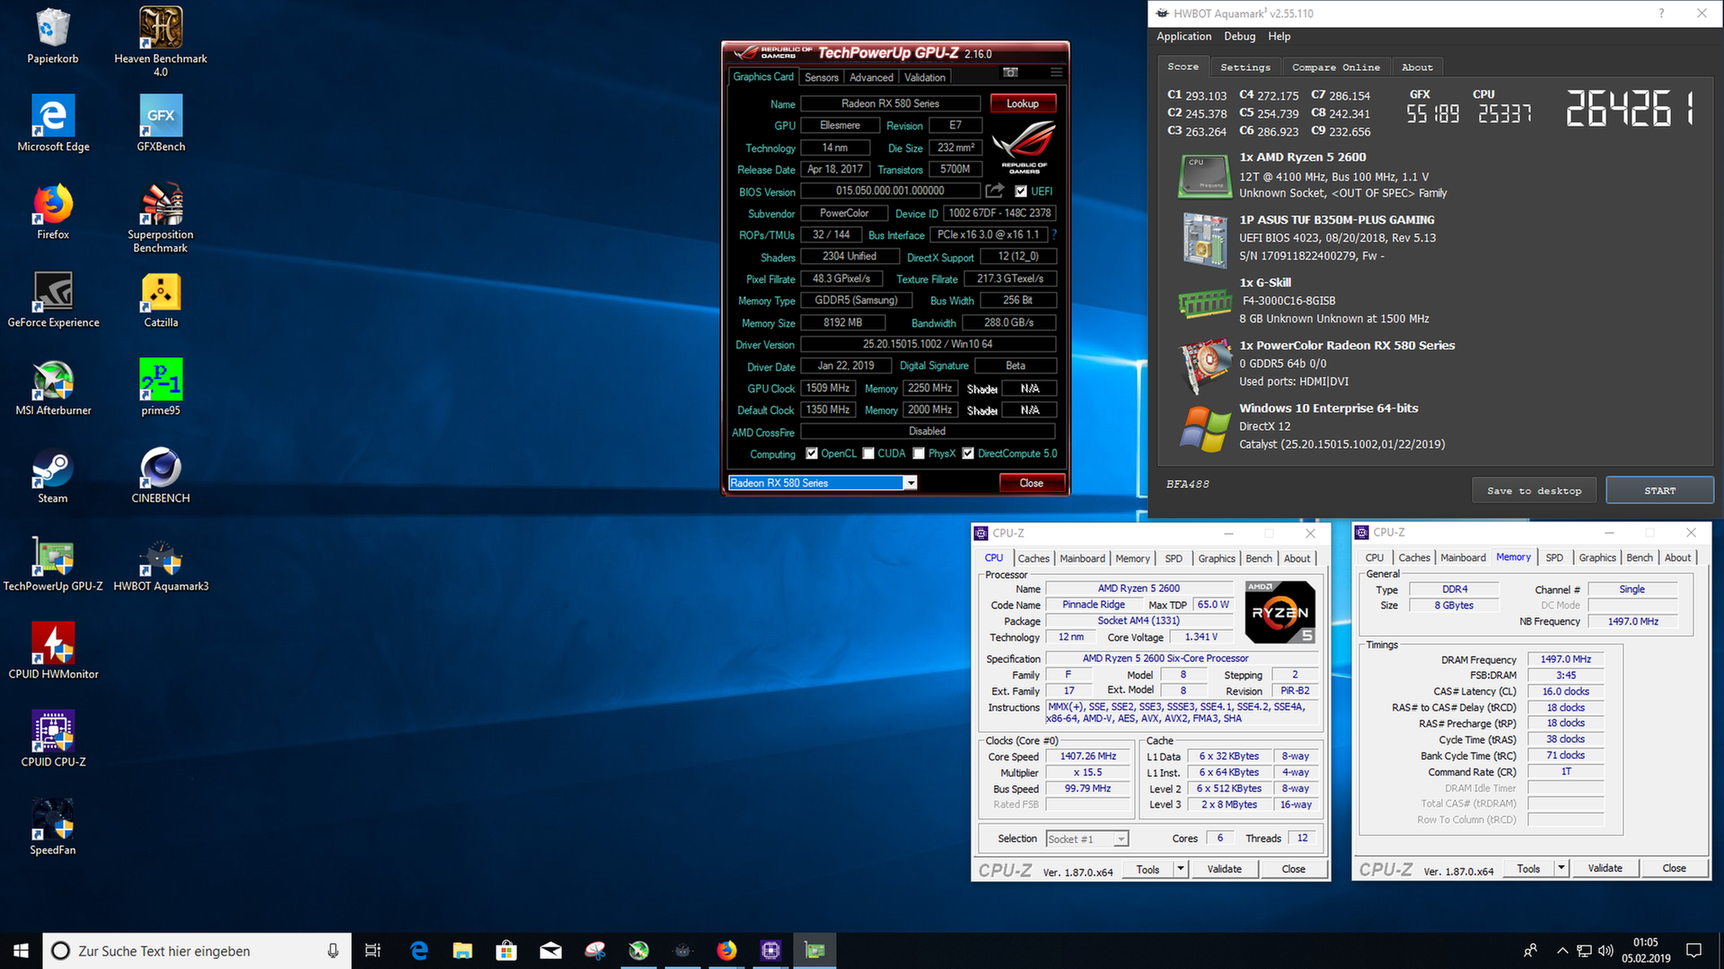Open TechPowerUp GPU-Z desktop shortcut
Viewport: 1724px width, 969px height.
click(53, 563)
